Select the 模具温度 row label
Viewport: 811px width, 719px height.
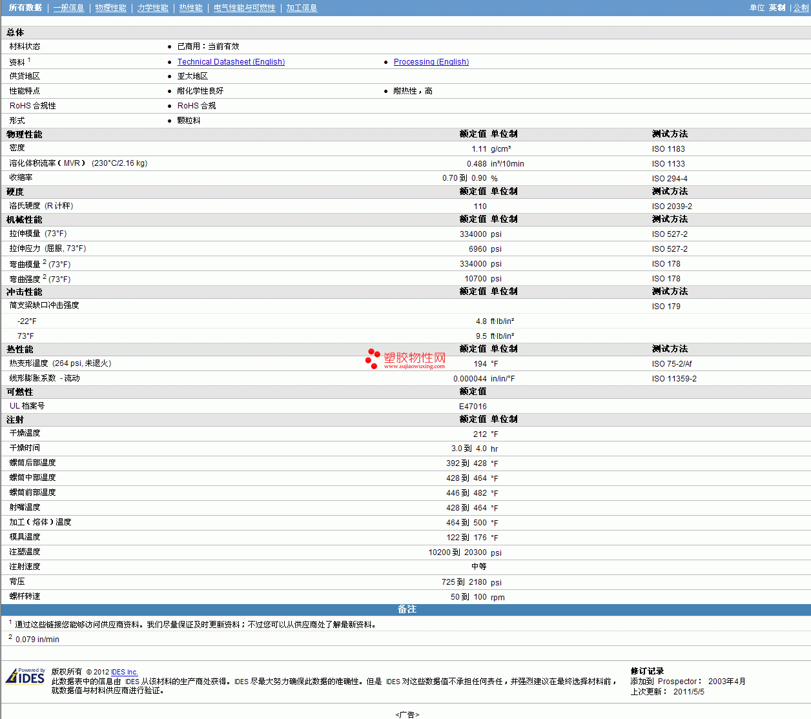[25, 537]
